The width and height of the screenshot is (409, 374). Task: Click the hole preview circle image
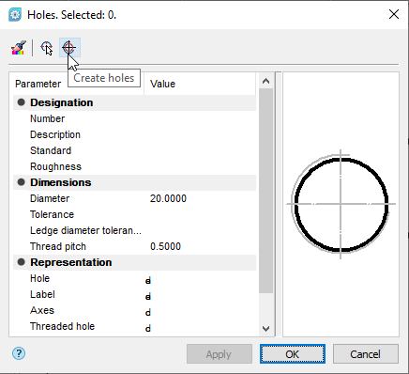tap(341, 204)
